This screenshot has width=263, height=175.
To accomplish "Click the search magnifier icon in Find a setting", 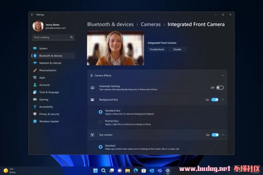I will (72, 37).
